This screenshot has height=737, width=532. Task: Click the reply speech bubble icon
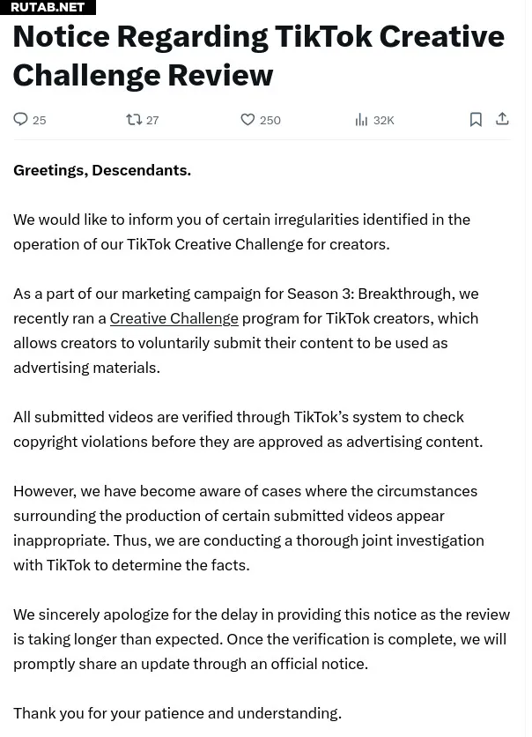20,119
